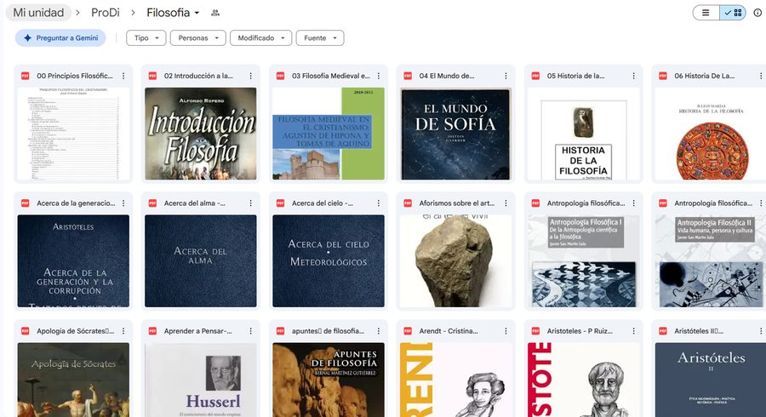Expand the Personas filter dropdown
Screen dimensions: 766x417
[197, 38]
